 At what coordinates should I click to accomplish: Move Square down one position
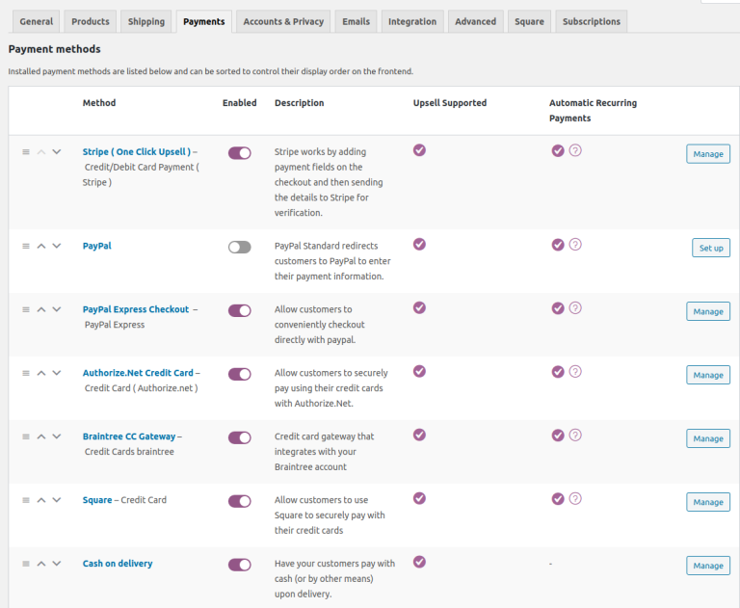point(57,500)
